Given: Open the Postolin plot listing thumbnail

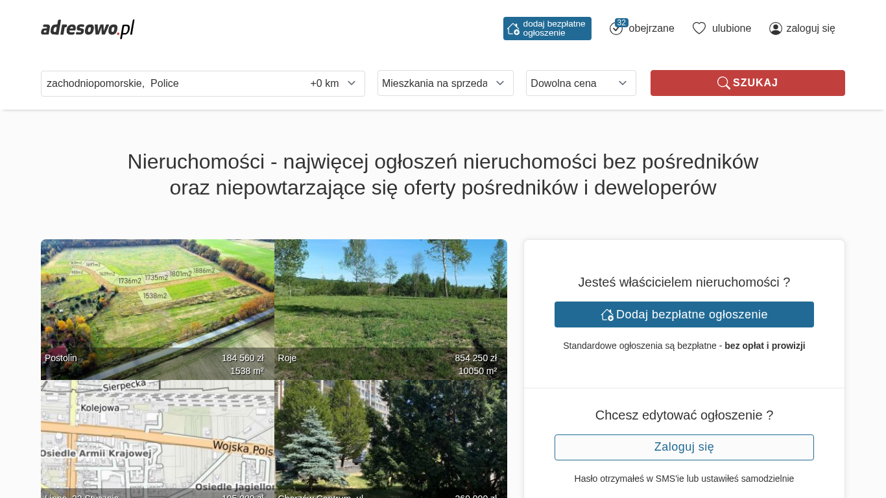Looking at the screenshot, I should click(x=158, y=305).
